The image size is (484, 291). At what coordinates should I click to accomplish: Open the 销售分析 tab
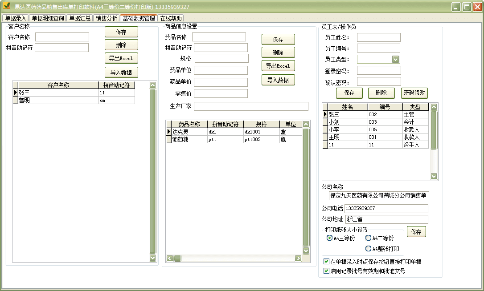pyautogui.click(x=107, y=18)
